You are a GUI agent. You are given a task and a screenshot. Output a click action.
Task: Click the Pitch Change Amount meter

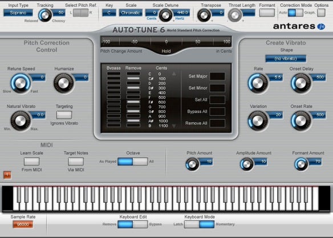pos(166,42)
